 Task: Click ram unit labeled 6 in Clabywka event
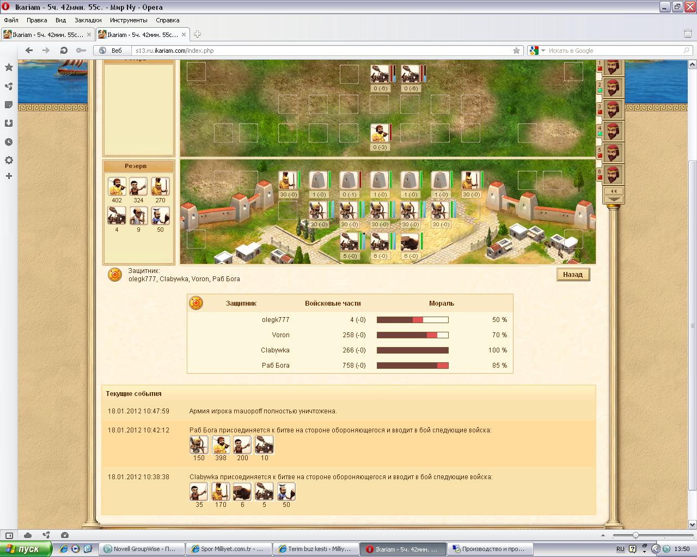pyautogui.click(x=242, y=491)
